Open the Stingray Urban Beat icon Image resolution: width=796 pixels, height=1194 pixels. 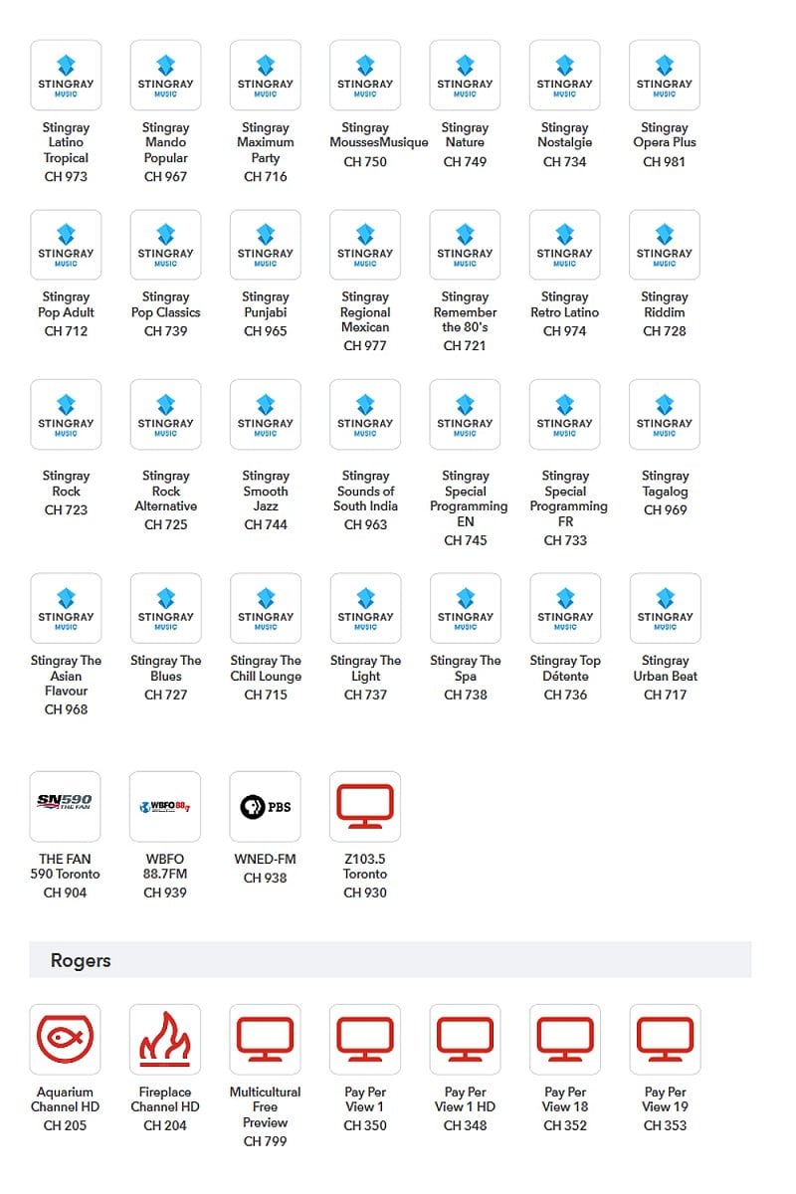tap(665, 608)
